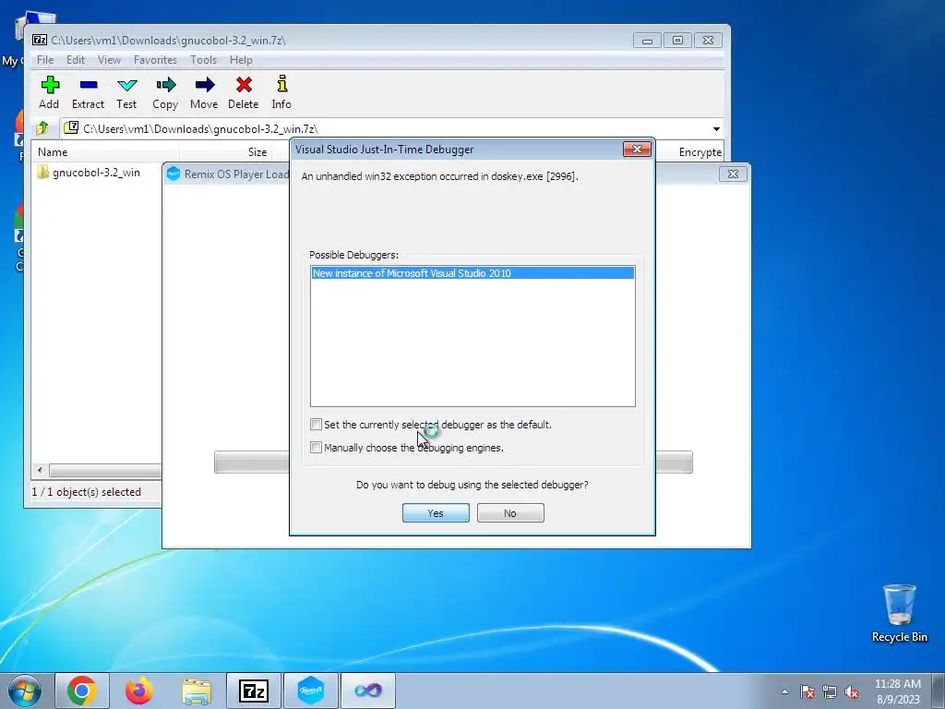Click the muted volume tray icon
This screenshot has height=709, width=945.
tap(852, 691)
